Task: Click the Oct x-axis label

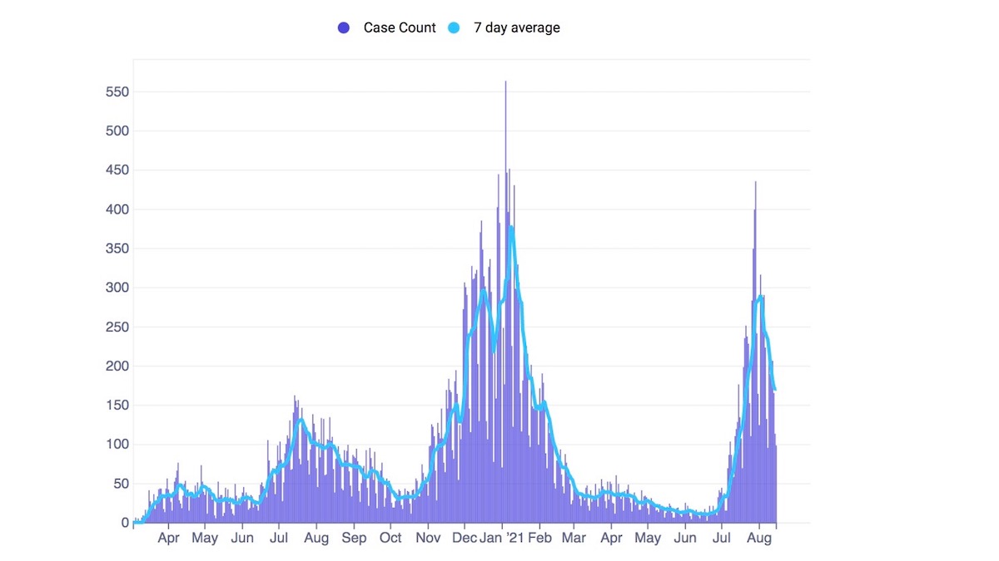Action: pyautogui.click(x=390, y=538)
